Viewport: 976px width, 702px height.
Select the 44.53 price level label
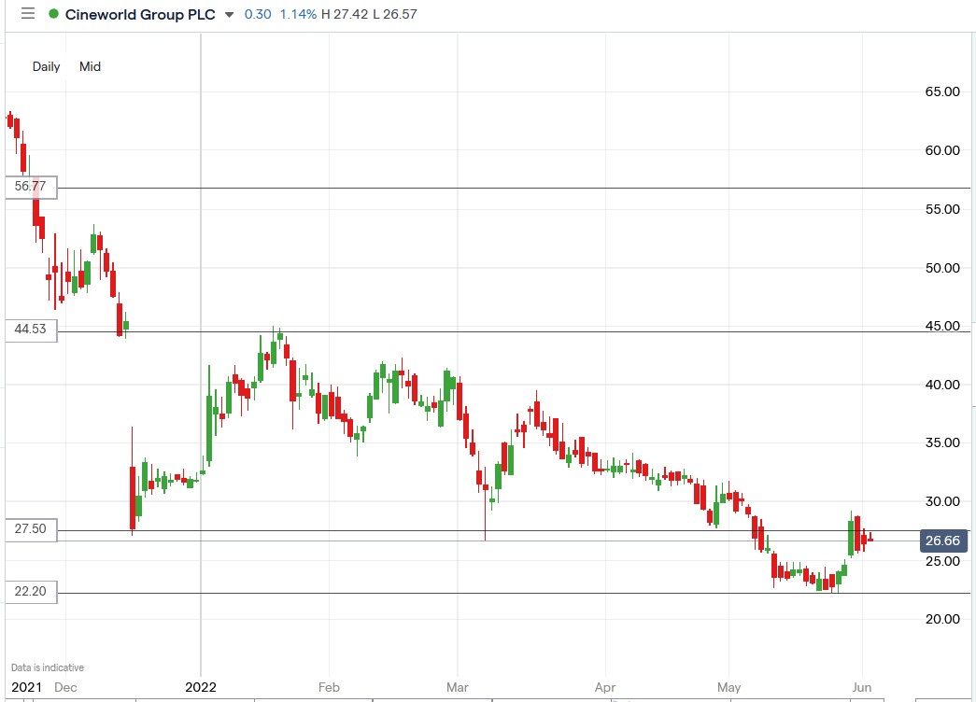[x=31, y=330]
